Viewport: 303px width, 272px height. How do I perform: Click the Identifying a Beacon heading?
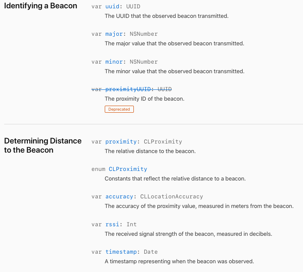click(x=41, y=6)
